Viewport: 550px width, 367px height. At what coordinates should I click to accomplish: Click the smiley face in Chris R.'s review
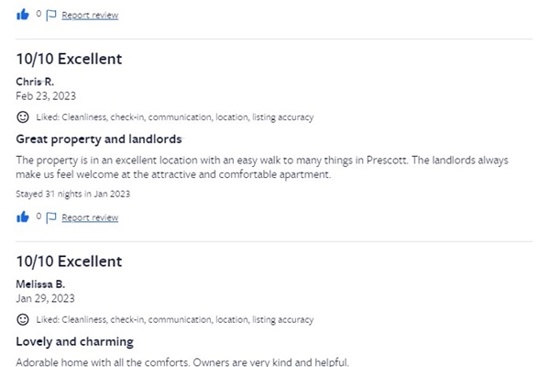(23, 117)
